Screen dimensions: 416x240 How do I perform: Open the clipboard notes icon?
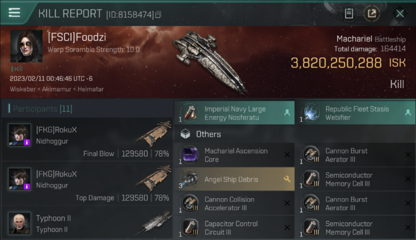coord(349,13)
